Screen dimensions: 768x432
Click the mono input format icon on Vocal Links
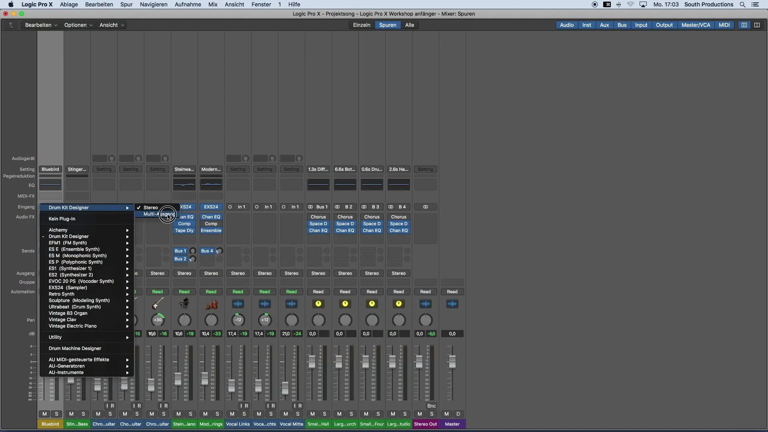coord(230,207)
